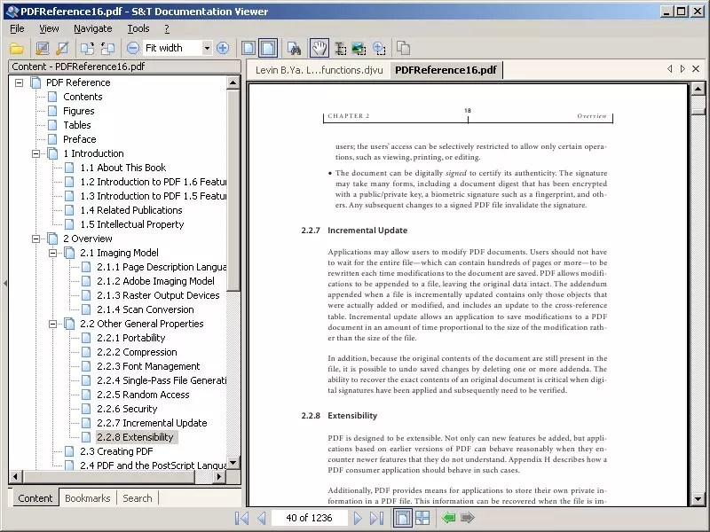Select 2.2.7 Incremental Update tree item

tap(152, 423)
